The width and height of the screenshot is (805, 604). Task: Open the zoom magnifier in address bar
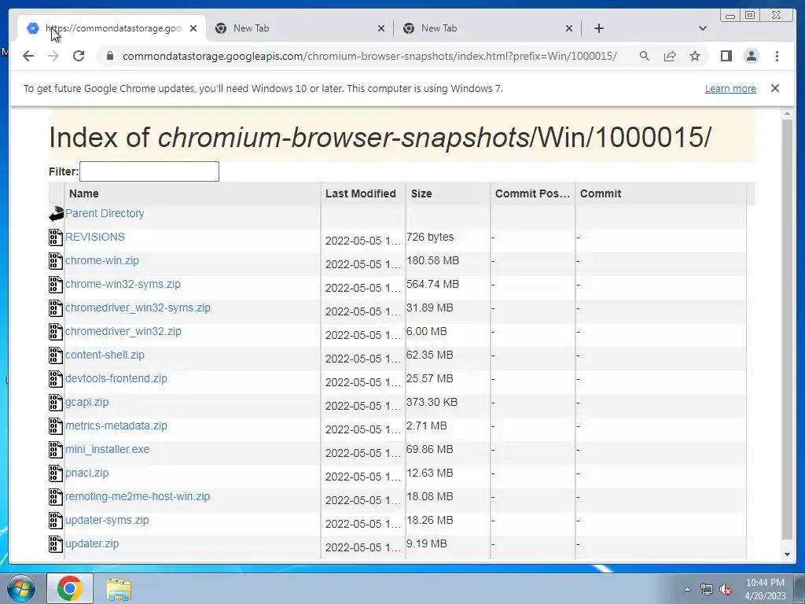pyautogui.click(x=645, y=56)
